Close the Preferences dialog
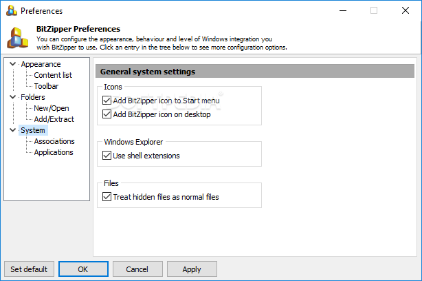Image resolution: width=422 pixels, height=281 pixels. [x=406, y=10]
